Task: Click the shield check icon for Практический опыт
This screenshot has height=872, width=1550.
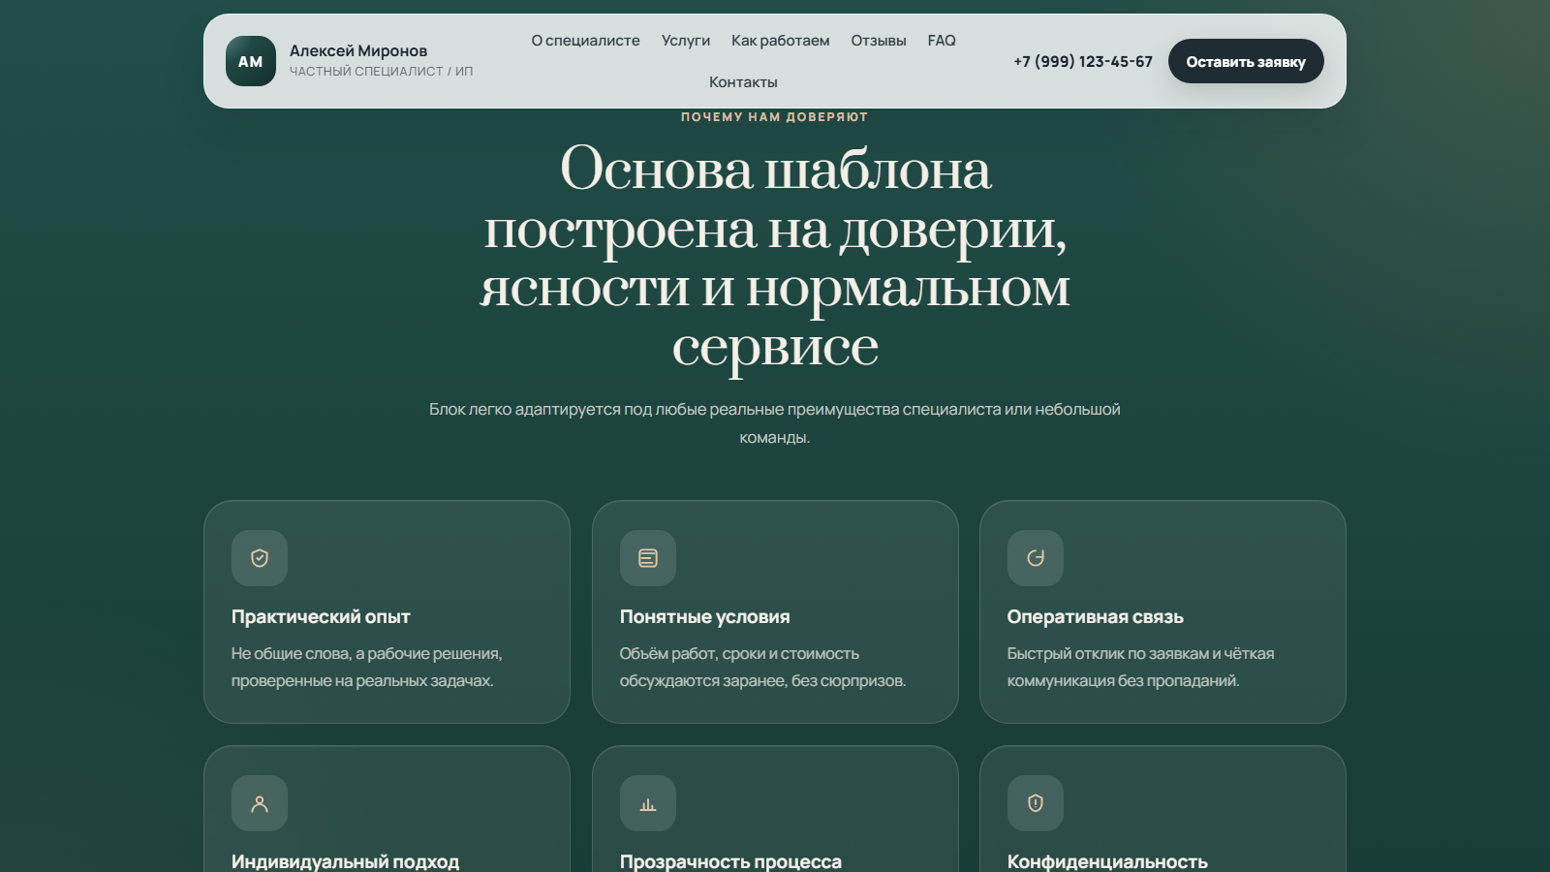Action: tap(260, 558)
